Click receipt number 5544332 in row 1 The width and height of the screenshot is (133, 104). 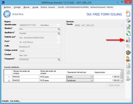26,77
